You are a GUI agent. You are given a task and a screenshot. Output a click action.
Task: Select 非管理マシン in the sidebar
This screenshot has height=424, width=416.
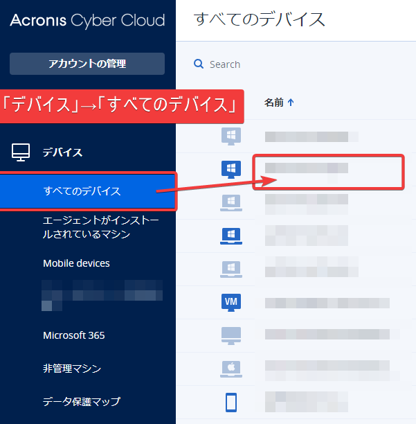pyautogui.click(x=72, y=369)
